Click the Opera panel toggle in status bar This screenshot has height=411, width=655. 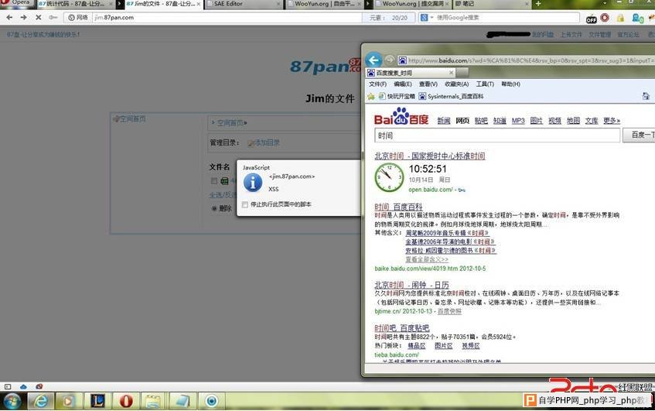coord(8,386)
